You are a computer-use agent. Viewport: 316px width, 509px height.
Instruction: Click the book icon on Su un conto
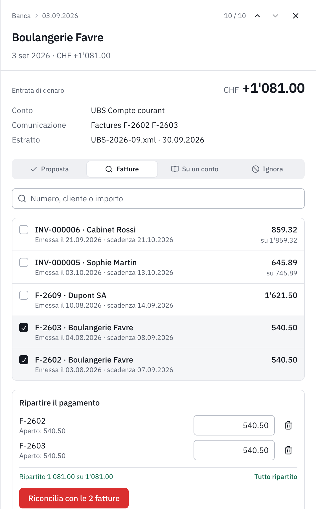click(x=175, y=169)
